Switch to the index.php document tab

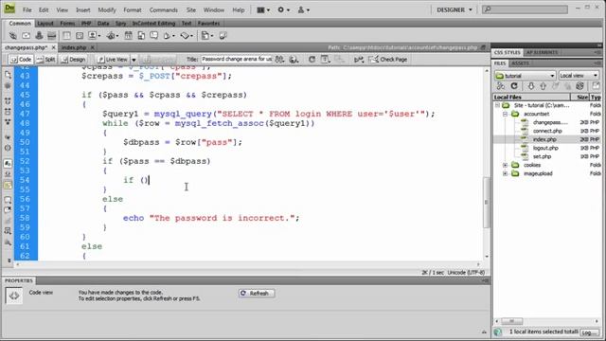coord(74,47)
